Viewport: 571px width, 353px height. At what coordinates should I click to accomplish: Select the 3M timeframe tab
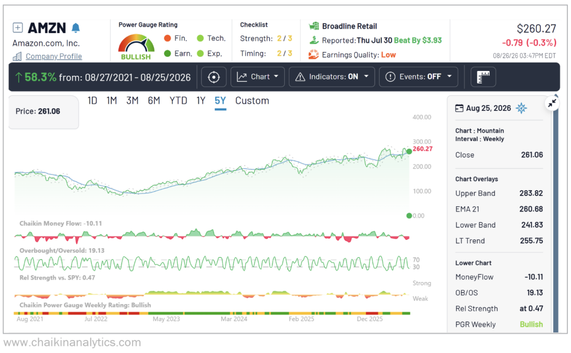point(132,101)
